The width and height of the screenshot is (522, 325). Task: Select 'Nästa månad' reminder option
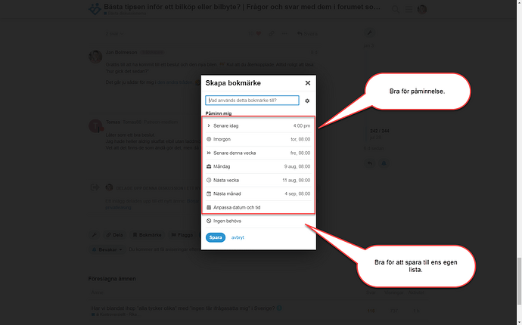point(258,193)
